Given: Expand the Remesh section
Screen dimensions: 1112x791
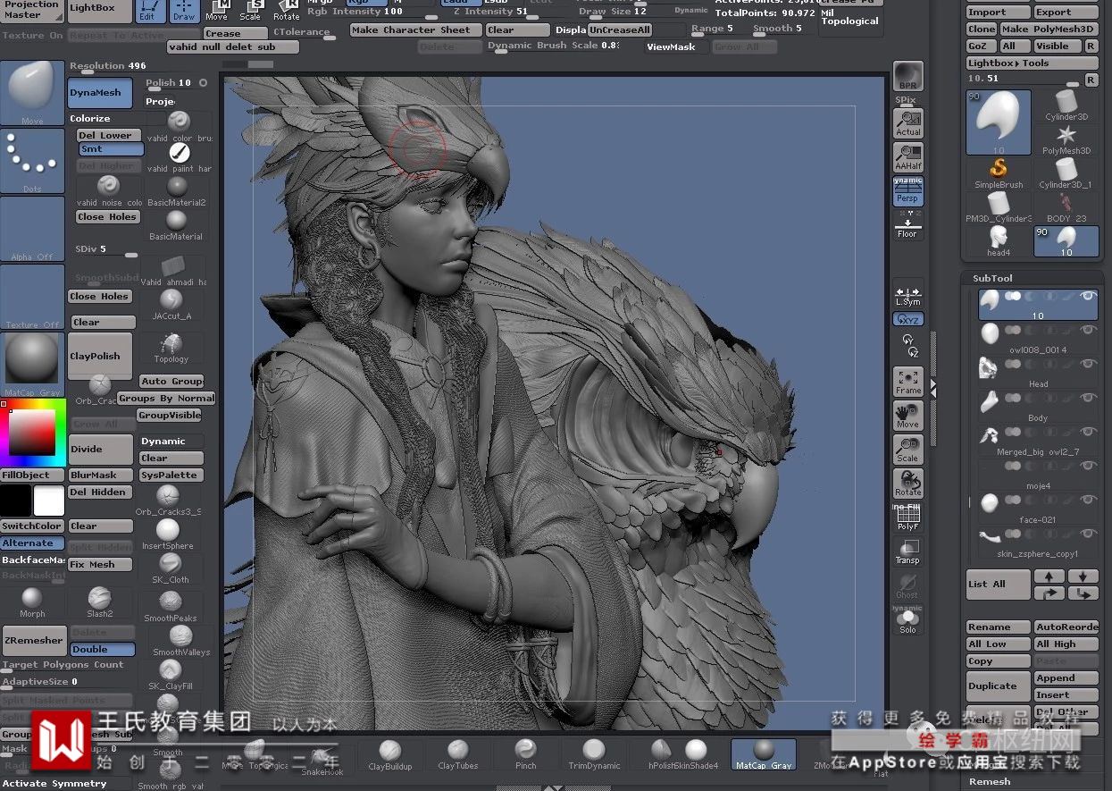Looking at the screenshot, I should 990,781.
